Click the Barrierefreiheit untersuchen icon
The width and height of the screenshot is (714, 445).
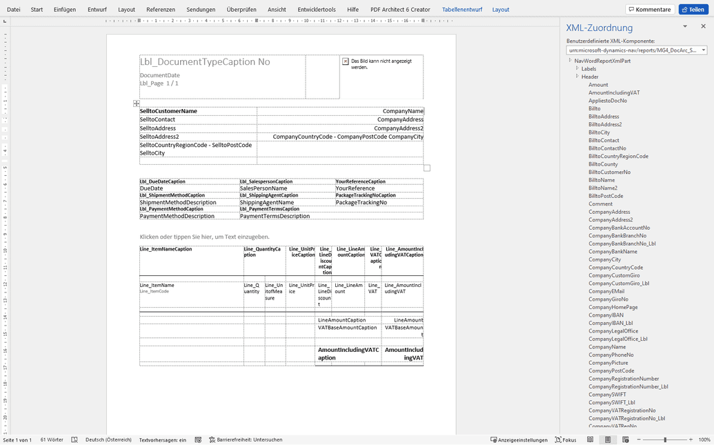212,439
